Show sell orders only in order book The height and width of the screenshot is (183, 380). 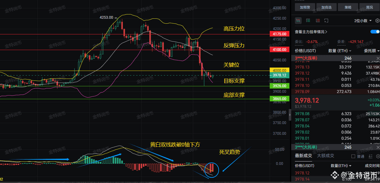[318, 21]
